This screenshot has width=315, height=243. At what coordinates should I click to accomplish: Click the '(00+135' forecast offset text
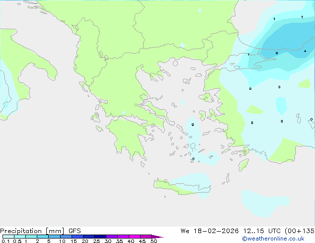pos(300,231)
